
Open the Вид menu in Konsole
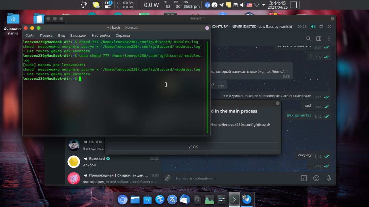(x=61, y=35)
